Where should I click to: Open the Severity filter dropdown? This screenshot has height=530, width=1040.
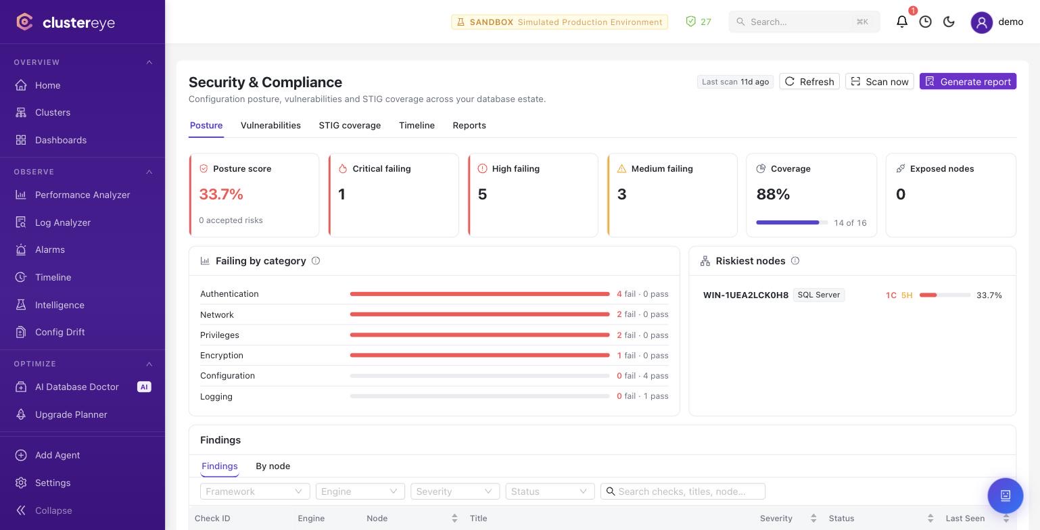(x=455, y=491)
